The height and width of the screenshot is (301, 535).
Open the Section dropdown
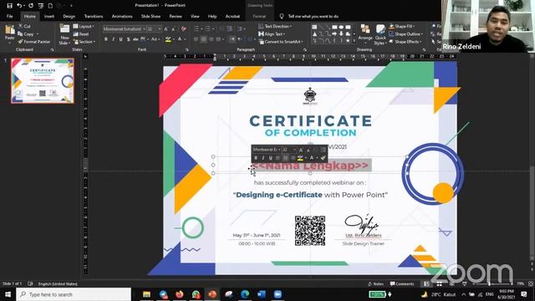[x=84, y=42]
